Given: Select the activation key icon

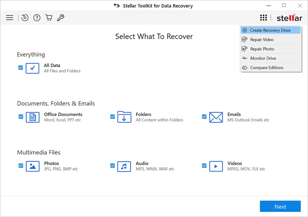Looking at the screenshot, I should [60, 18].
